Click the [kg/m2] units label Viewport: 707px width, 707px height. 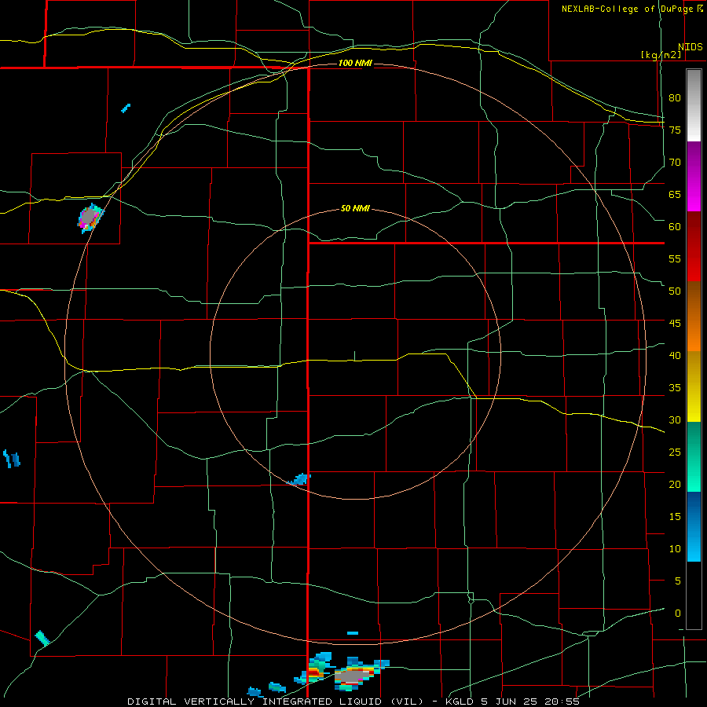pos(661,55)
